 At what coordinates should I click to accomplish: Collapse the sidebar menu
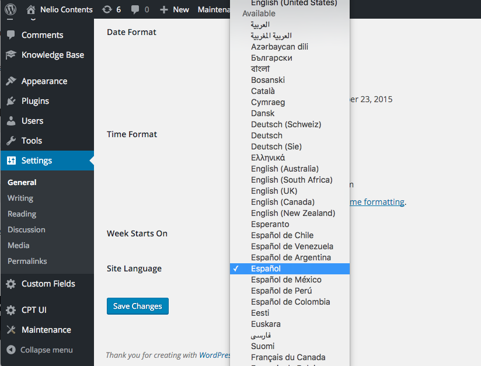[x=40, y=350]
